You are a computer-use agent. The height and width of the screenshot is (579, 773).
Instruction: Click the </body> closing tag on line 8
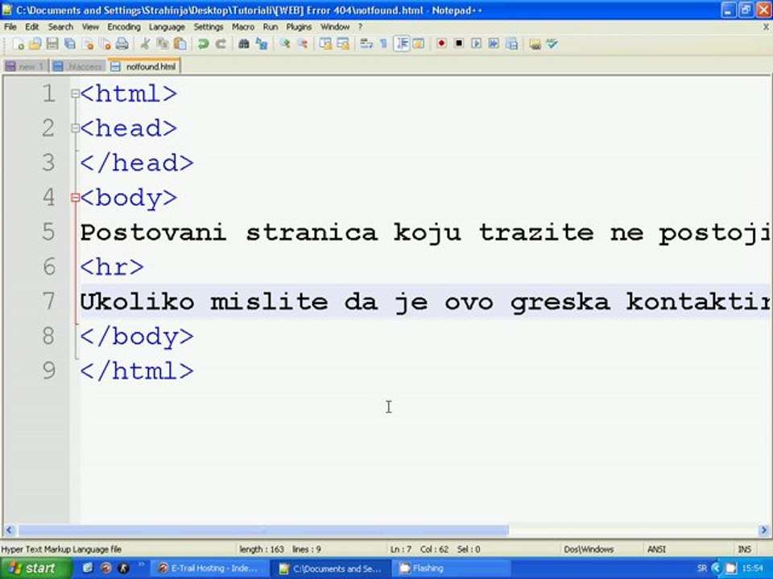coord(137,336)
